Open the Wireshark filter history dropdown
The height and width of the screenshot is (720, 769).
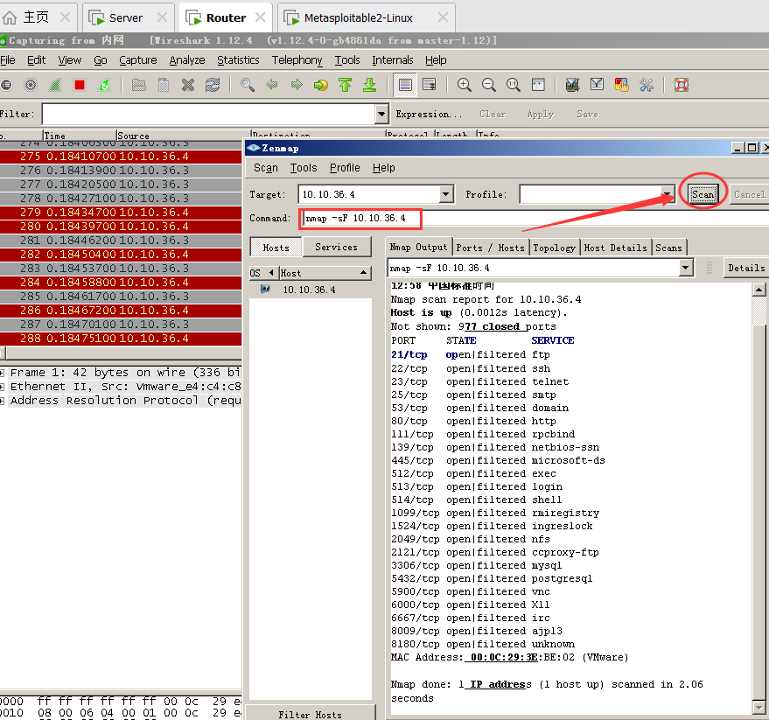[x=381, y=115]
